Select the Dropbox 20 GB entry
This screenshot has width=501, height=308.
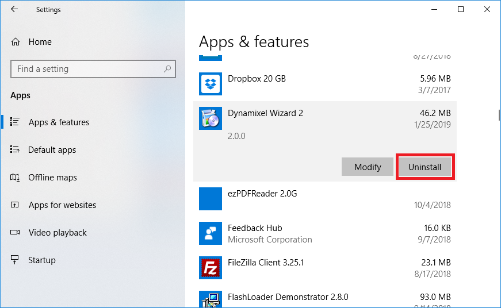[324, 84]
